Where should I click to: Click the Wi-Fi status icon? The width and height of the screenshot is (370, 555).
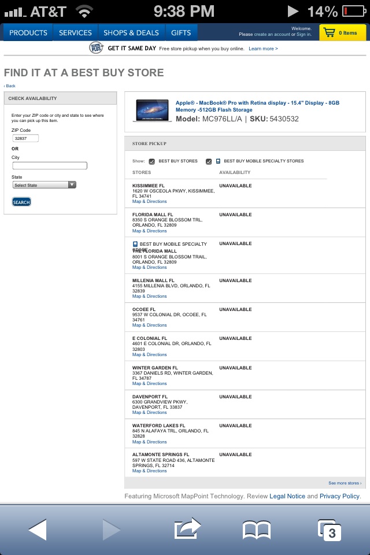[84, 12]
